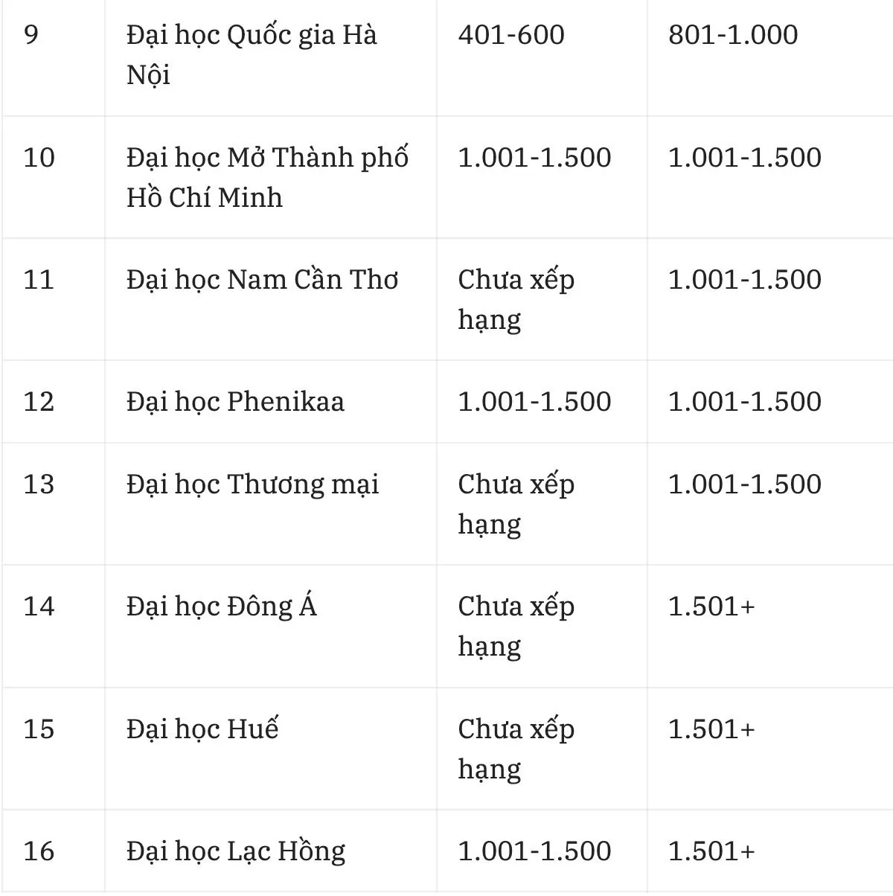Screen dimensions: 893x896
Task: Click 1.001-1.500 in the Lạc Hồng row
Action: coord(534,851)
